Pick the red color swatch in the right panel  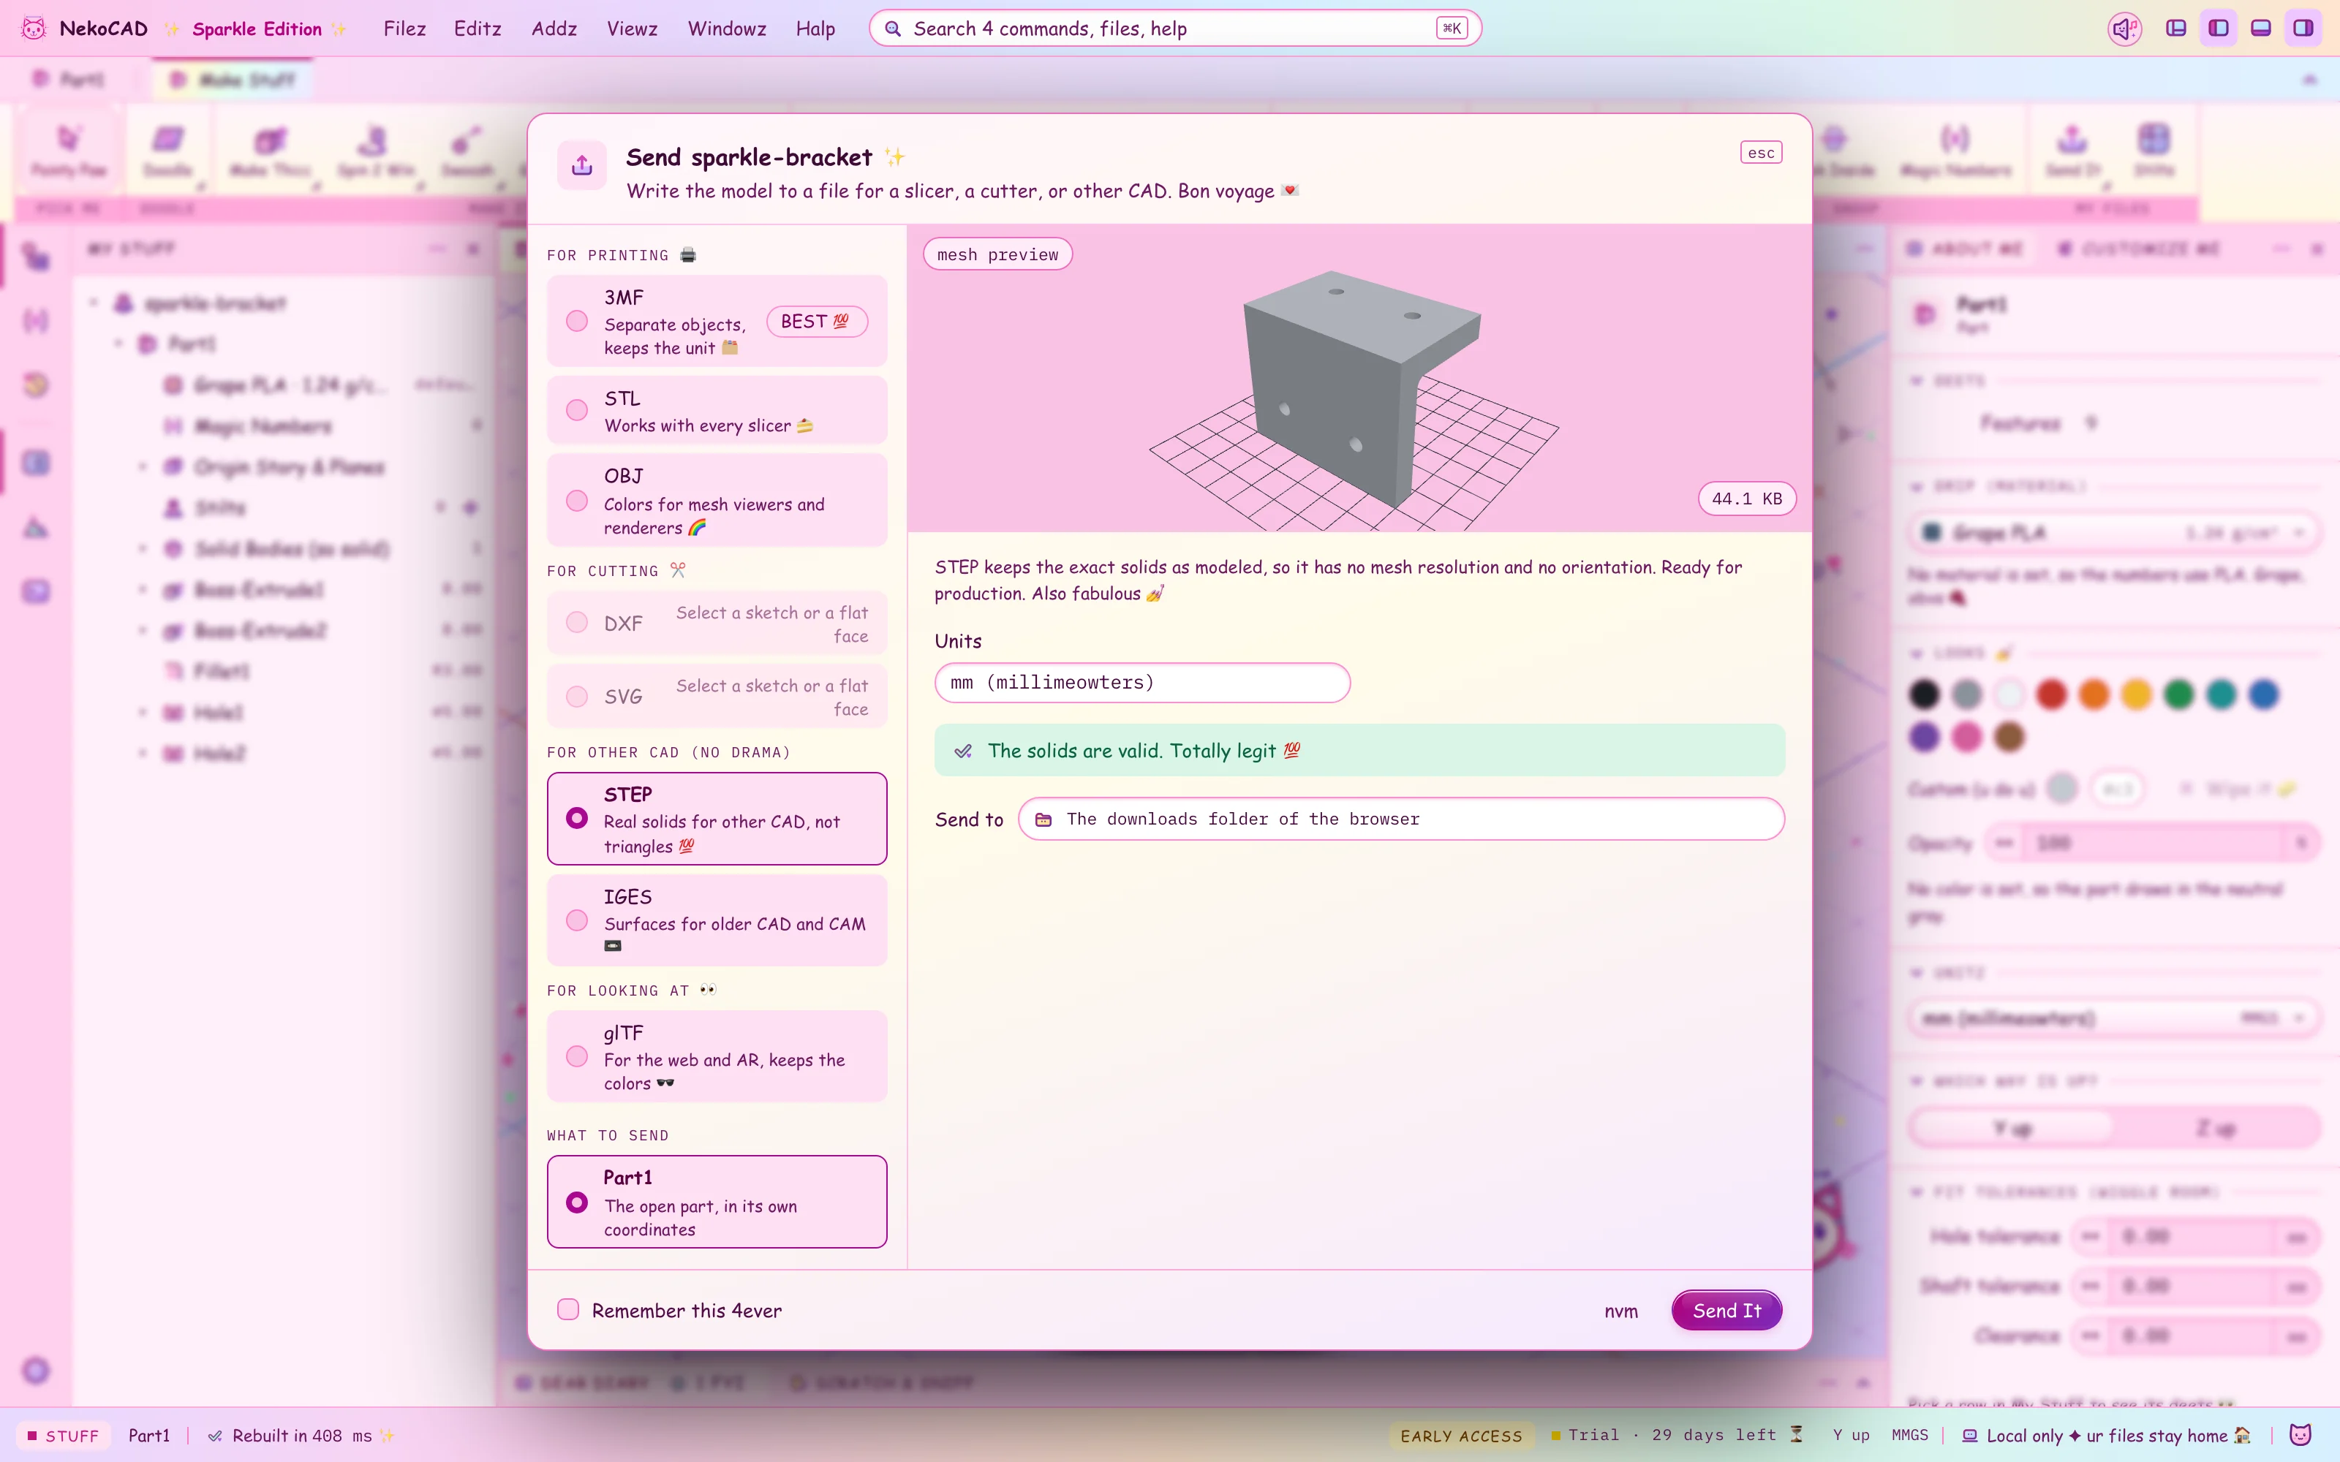2051,694
